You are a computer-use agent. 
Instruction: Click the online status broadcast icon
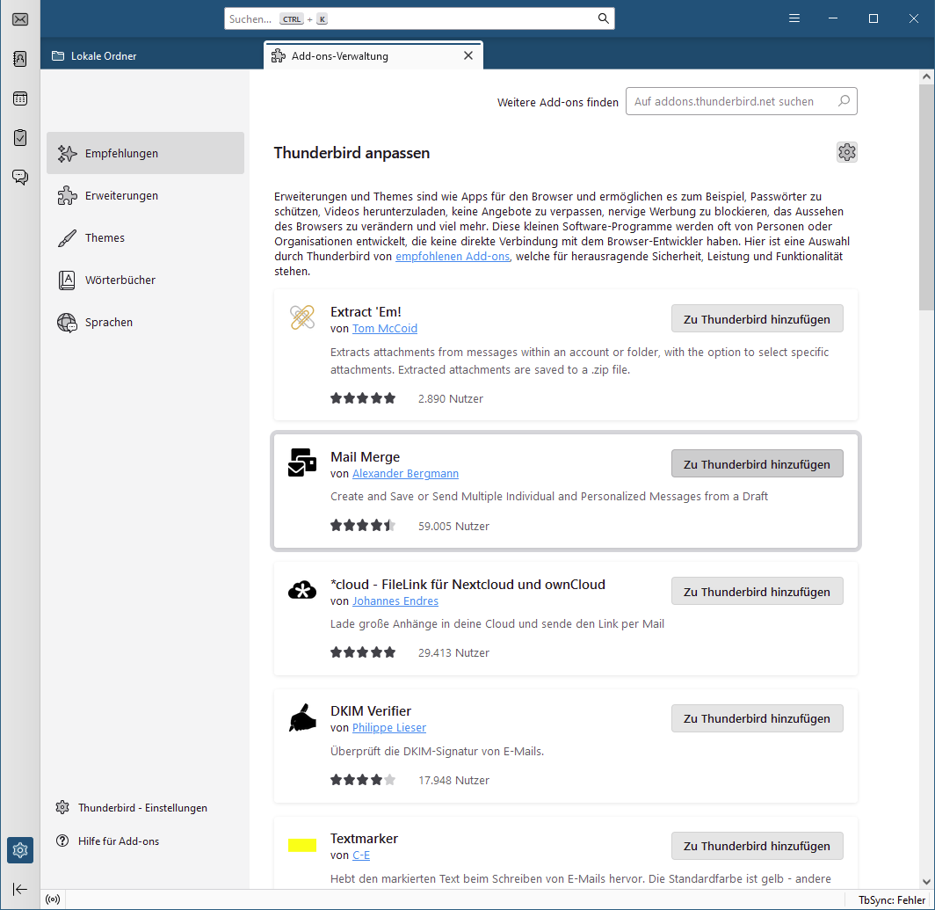coord(53,899)
